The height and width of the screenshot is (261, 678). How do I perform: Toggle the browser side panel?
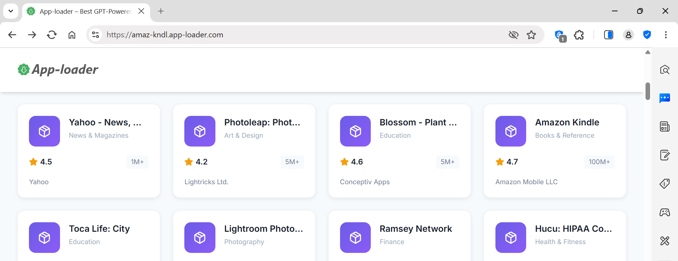pyautogui.click(x=608, y=35)
